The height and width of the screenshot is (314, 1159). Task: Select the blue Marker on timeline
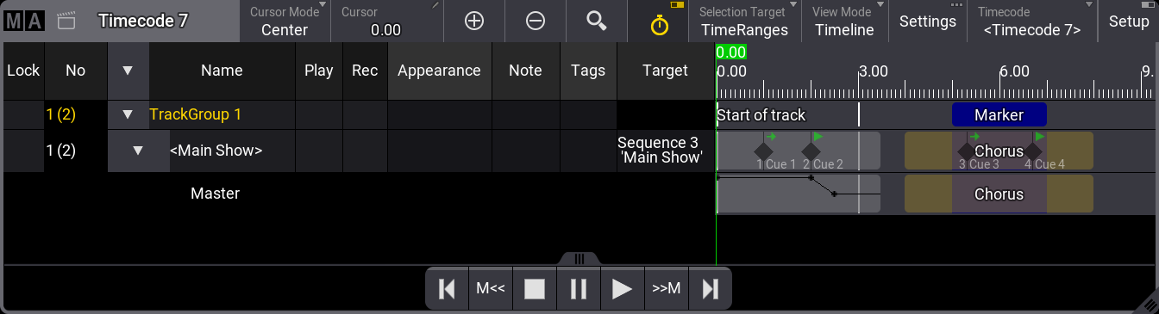999,115
